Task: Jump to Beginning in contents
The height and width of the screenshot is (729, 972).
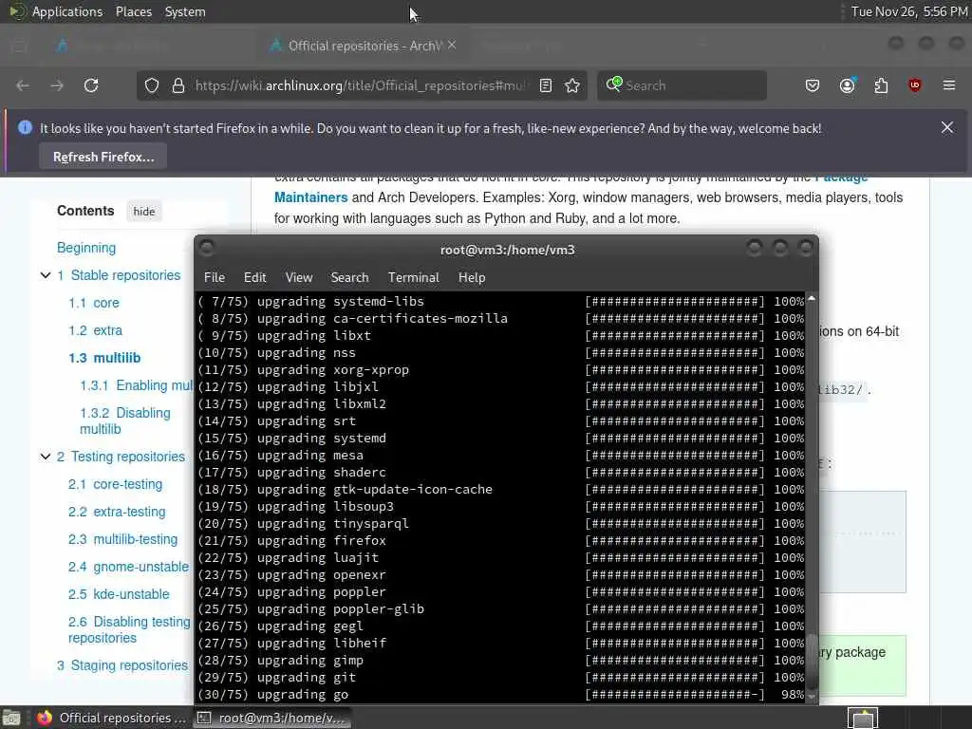Action: [x=86, y=248]
